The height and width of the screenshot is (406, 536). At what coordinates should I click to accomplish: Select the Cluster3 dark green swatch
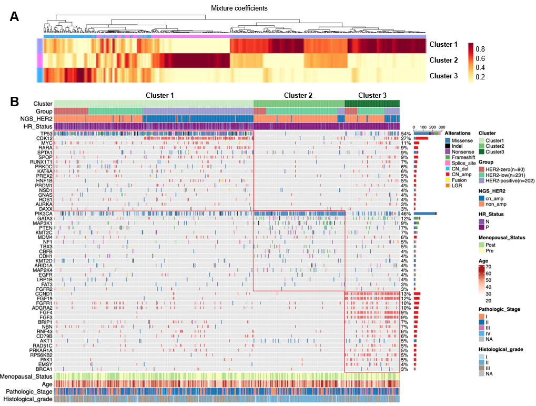tap(481, 152)
